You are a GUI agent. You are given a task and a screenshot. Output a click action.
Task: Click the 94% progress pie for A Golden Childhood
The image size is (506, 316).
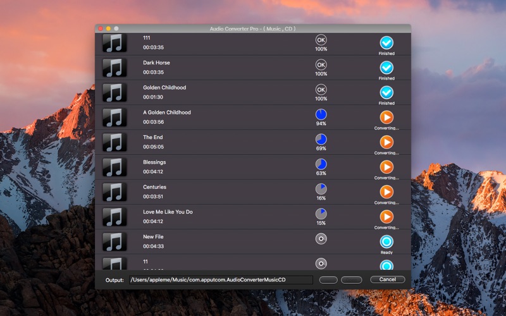321,114
